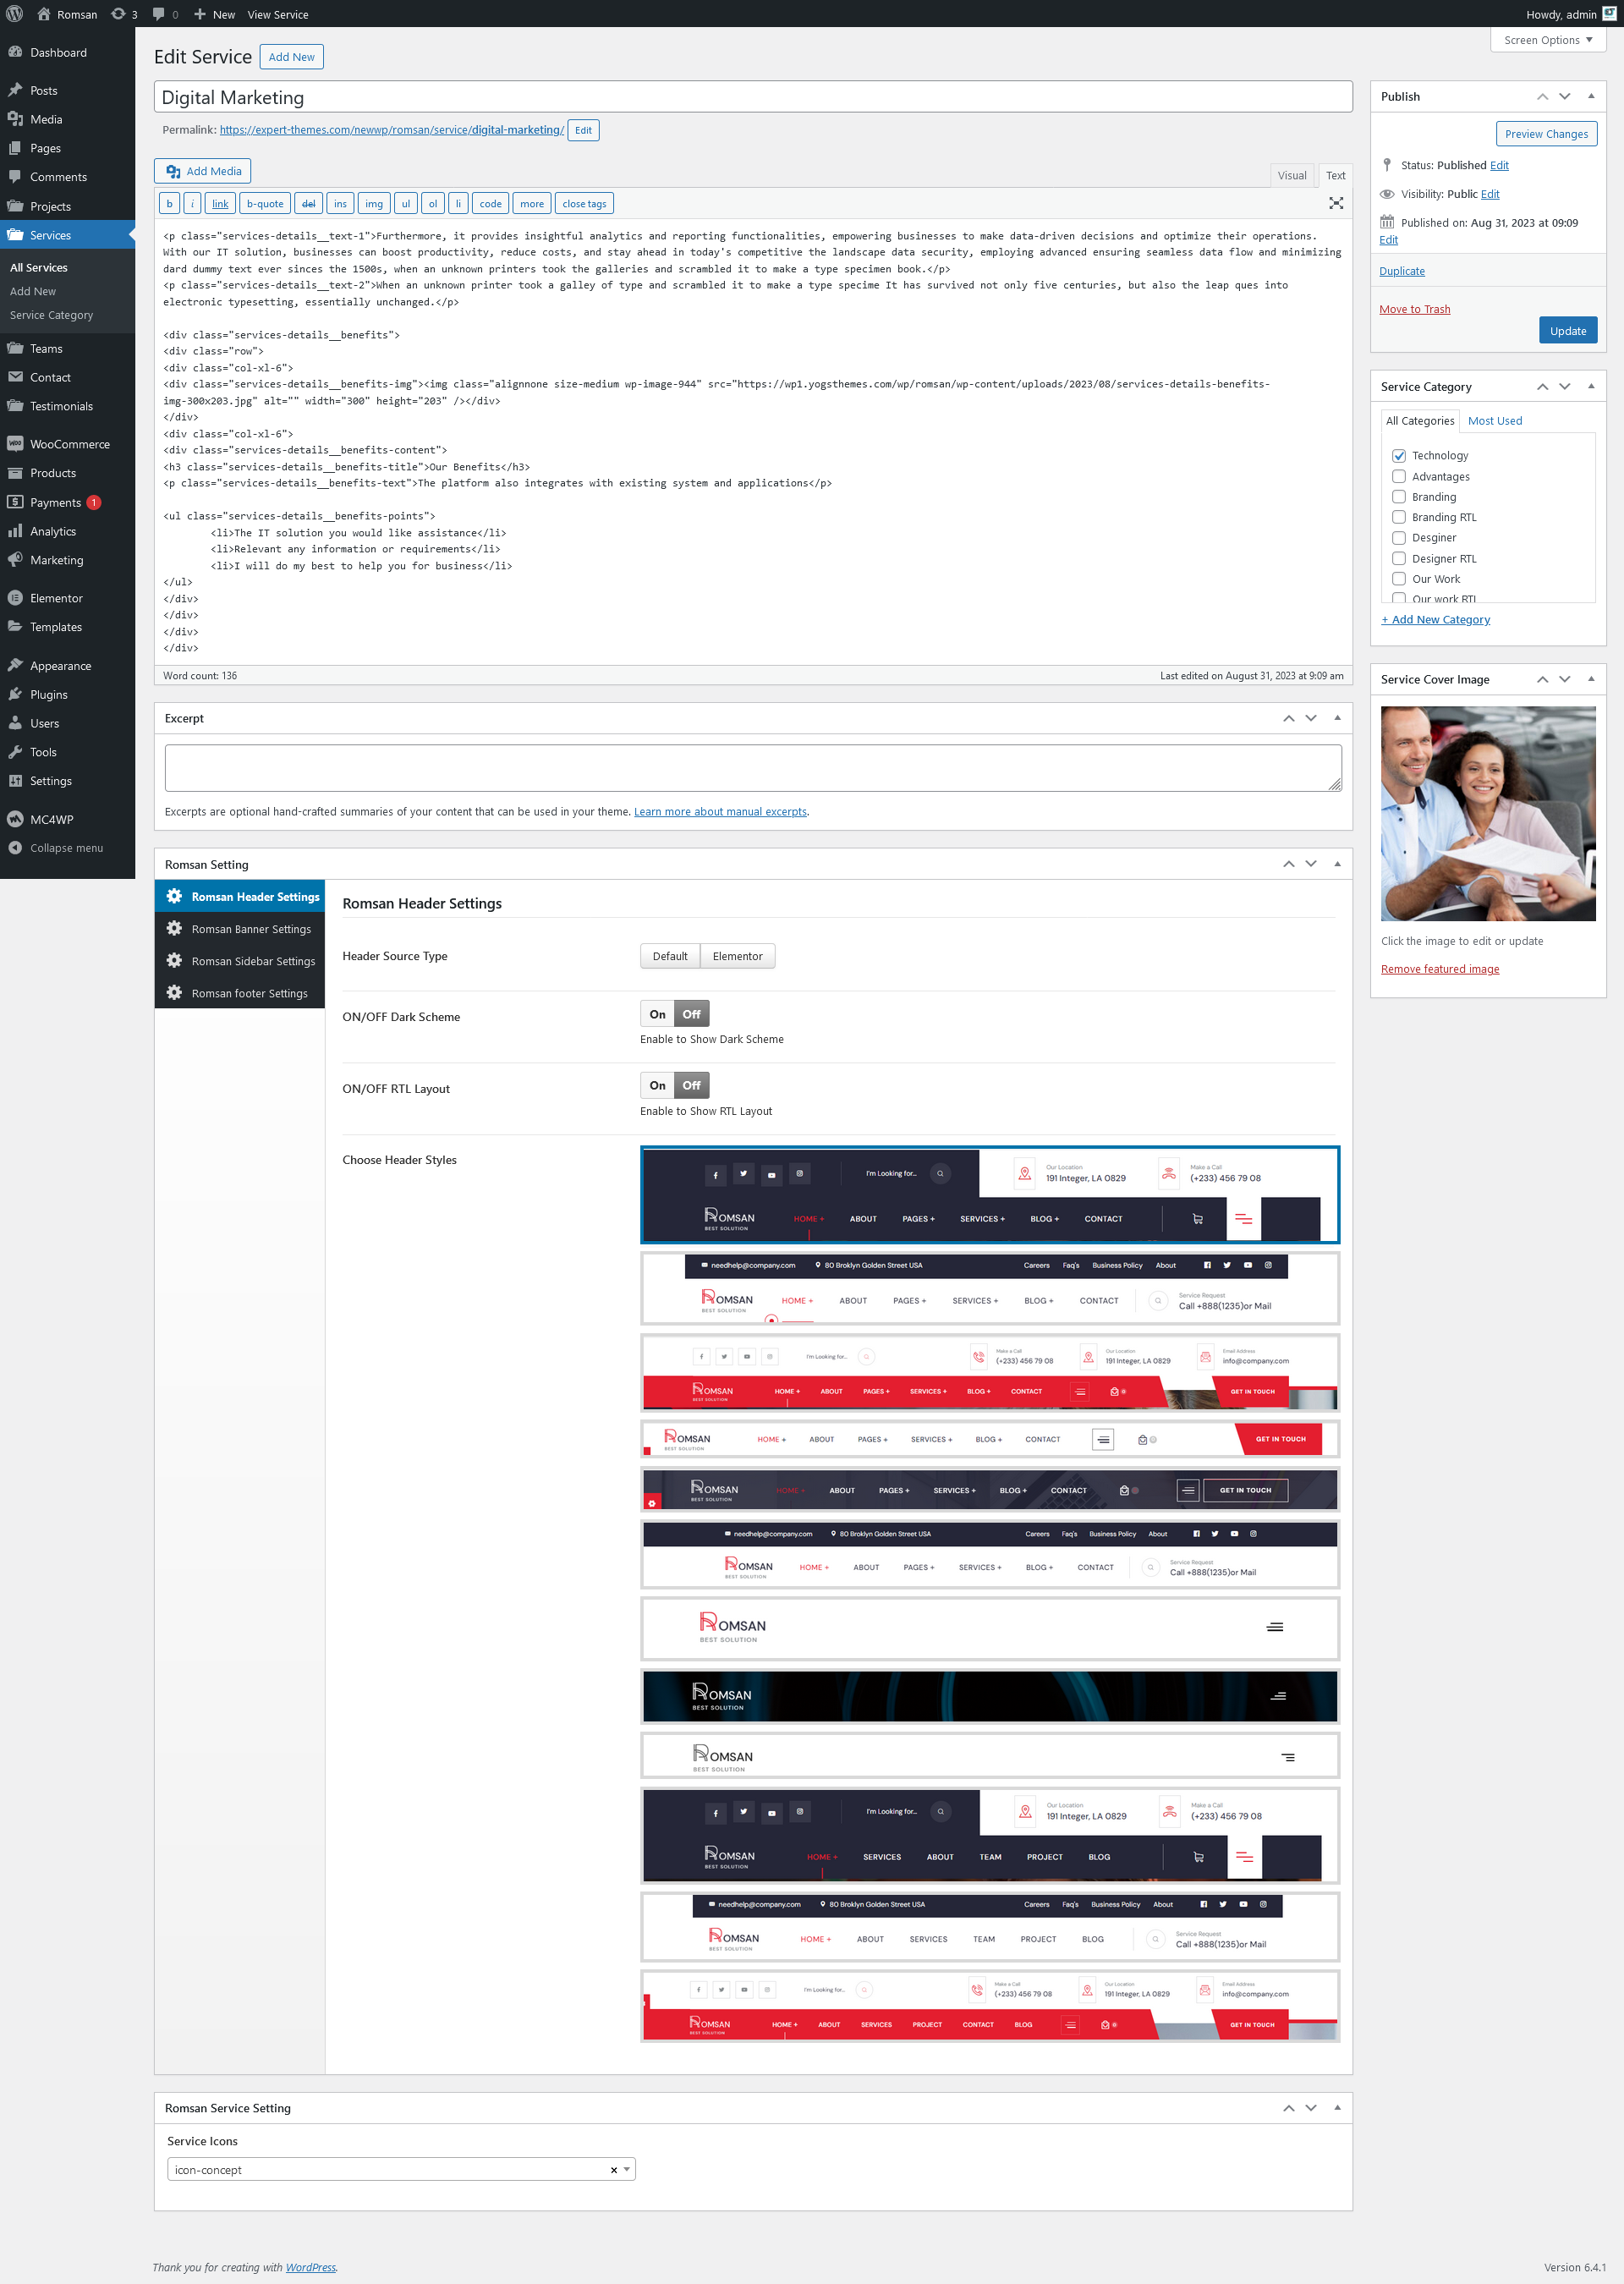Open WooCommerce from the sidebar
The height and width of the screenshot is (2284, 1624).
(69, 444)
